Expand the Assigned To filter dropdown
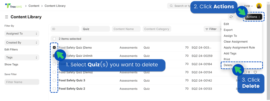270x101 pixels. (22, 33)
